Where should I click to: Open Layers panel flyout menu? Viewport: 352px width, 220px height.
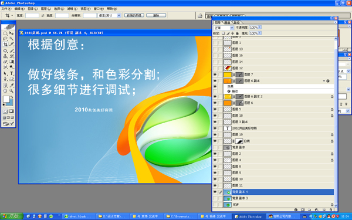pyautogui.click(x=336, y=22)
